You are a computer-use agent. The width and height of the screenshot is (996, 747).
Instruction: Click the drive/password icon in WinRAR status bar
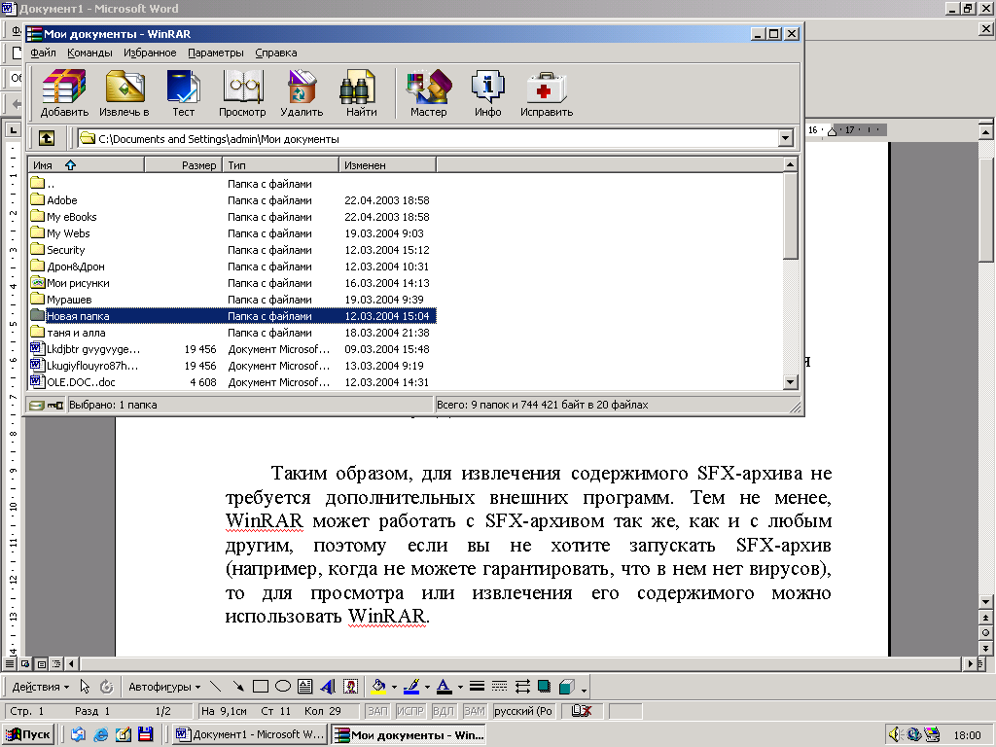[47, 405]
